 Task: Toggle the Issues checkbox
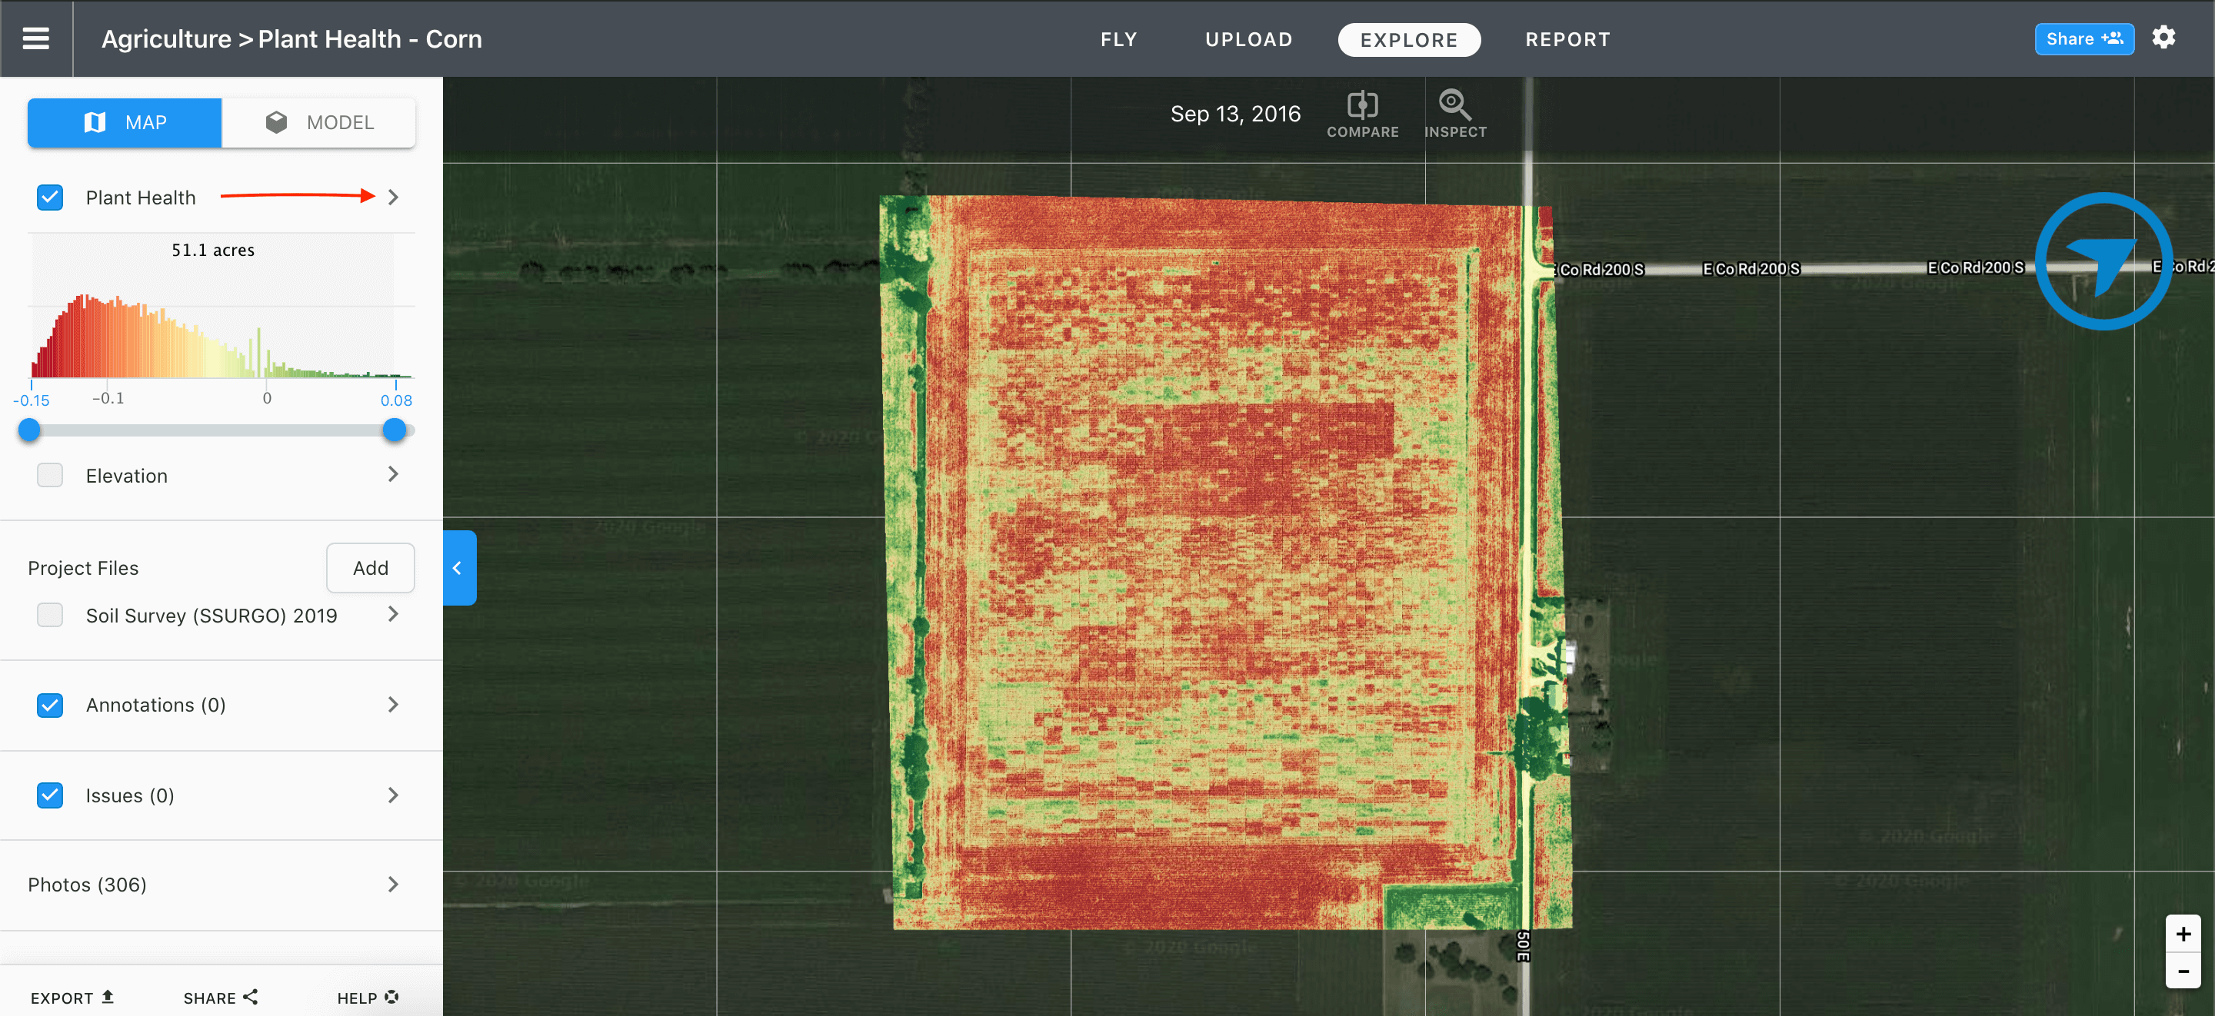(x=50, y=795)
